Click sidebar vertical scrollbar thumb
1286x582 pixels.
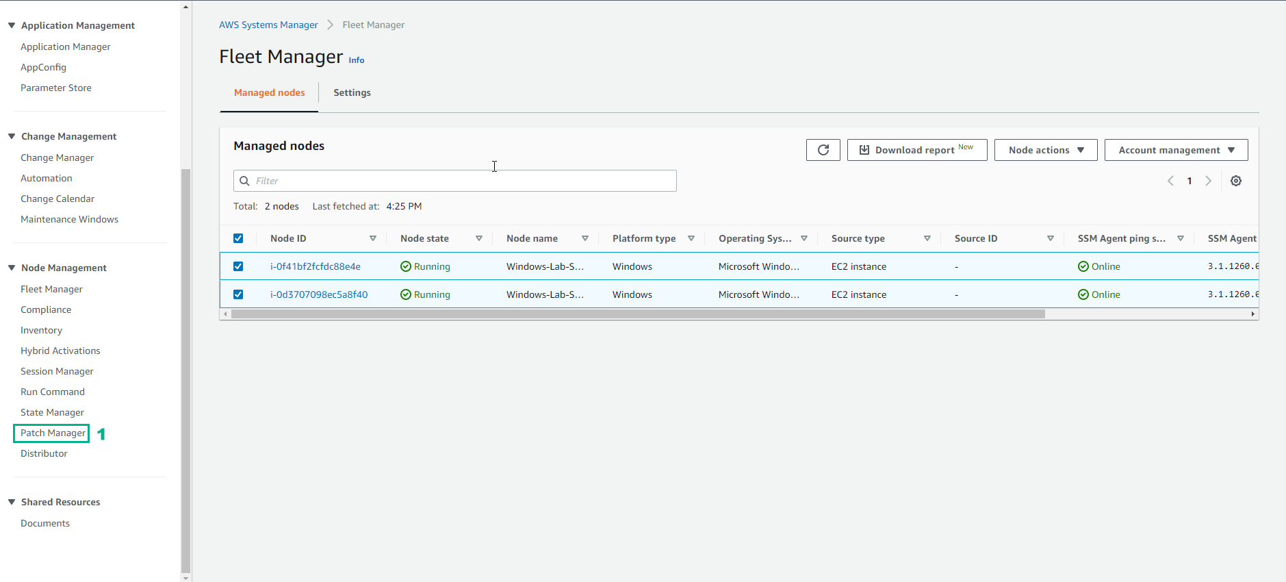(186, 370)
